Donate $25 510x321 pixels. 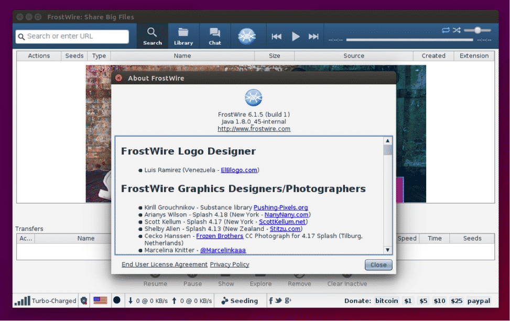pos(457,301)
